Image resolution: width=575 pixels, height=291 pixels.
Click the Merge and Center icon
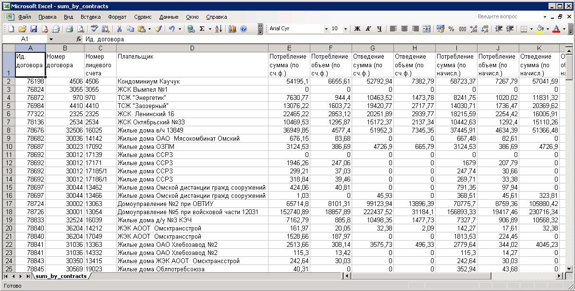(427, 29)
